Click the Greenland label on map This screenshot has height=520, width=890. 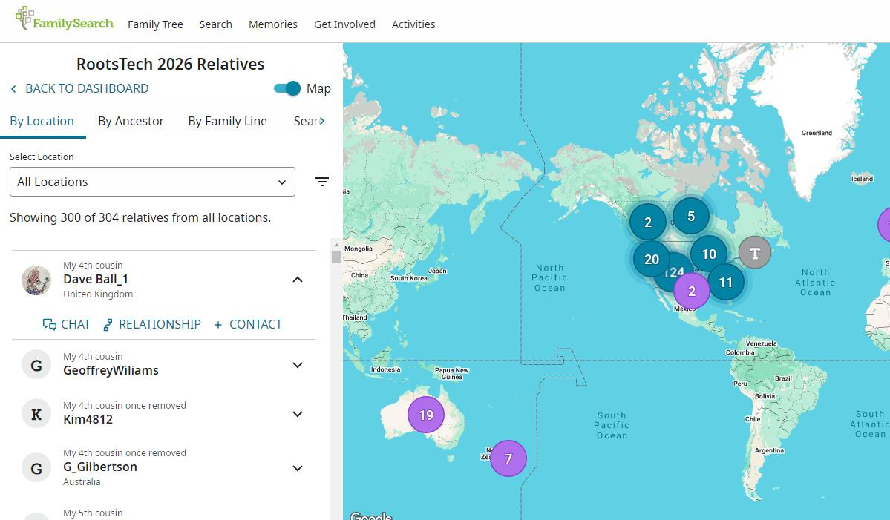(x=817, y=133)
